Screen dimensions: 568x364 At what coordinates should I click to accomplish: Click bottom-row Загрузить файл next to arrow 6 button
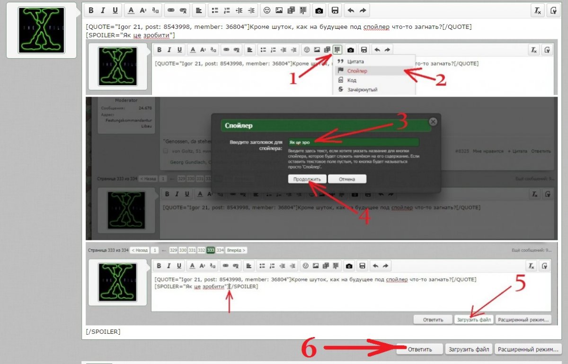[x=469, y=349]
